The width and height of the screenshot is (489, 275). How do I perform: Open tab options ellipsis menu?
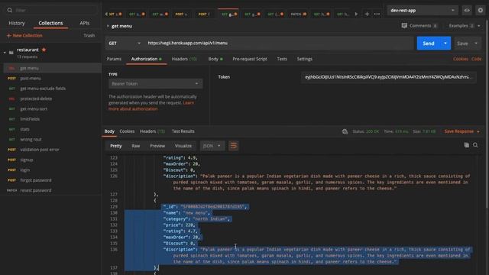point(377,14)
